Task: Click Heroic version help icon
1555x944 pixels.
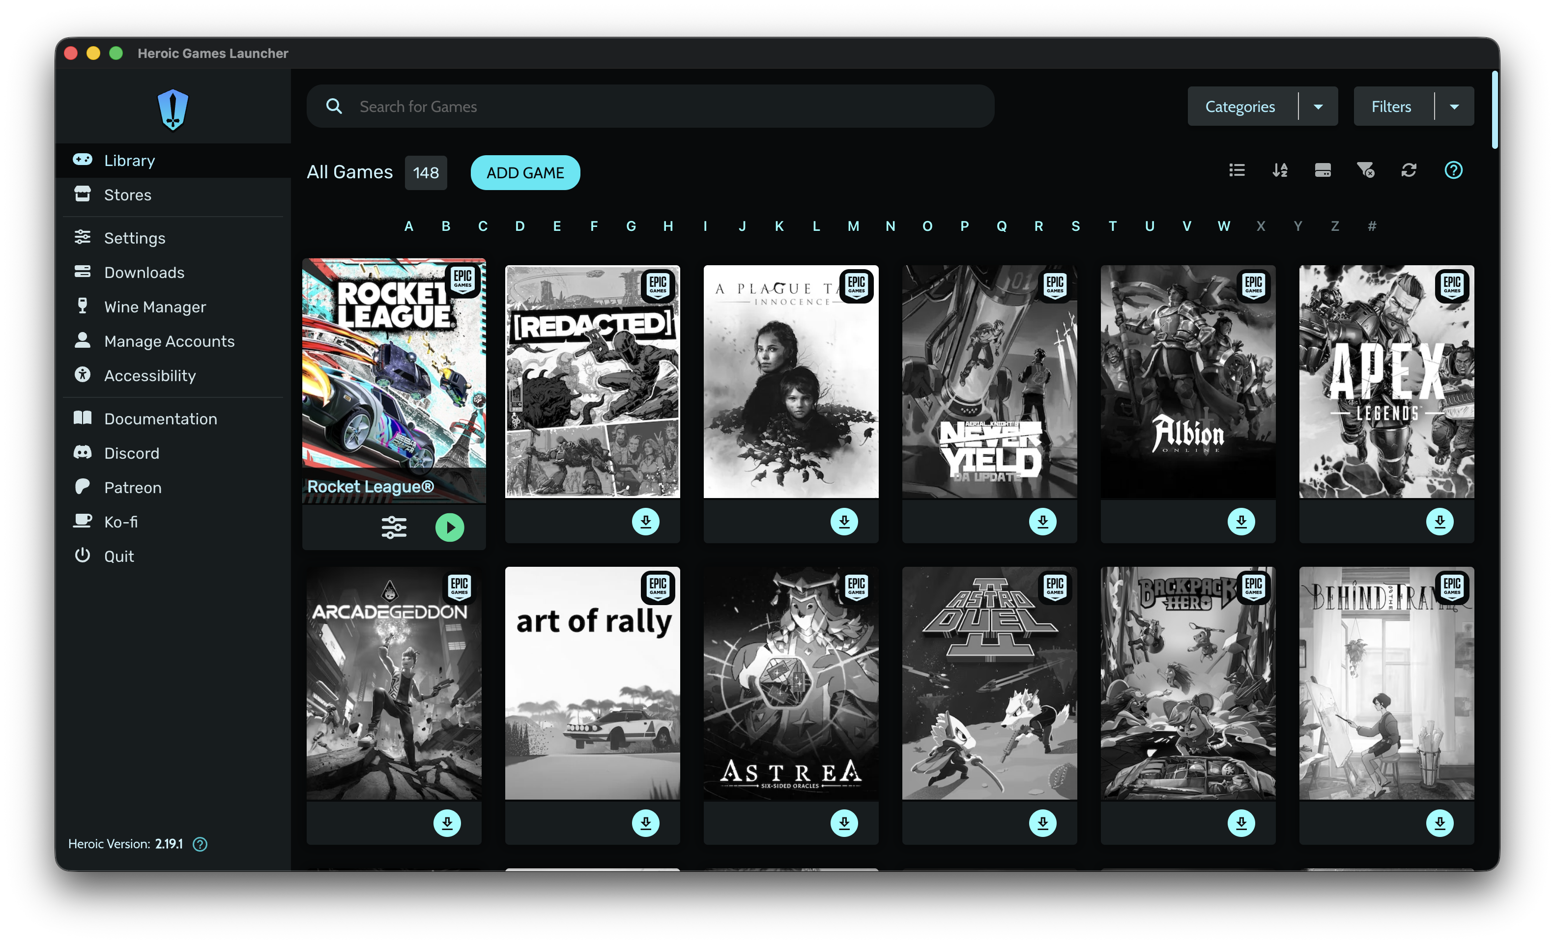Action: pyautogui.click(x=200, y=844)
